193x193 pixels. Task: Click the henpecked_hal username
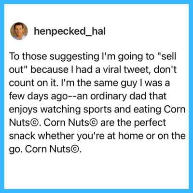click(x=69, y=31)
